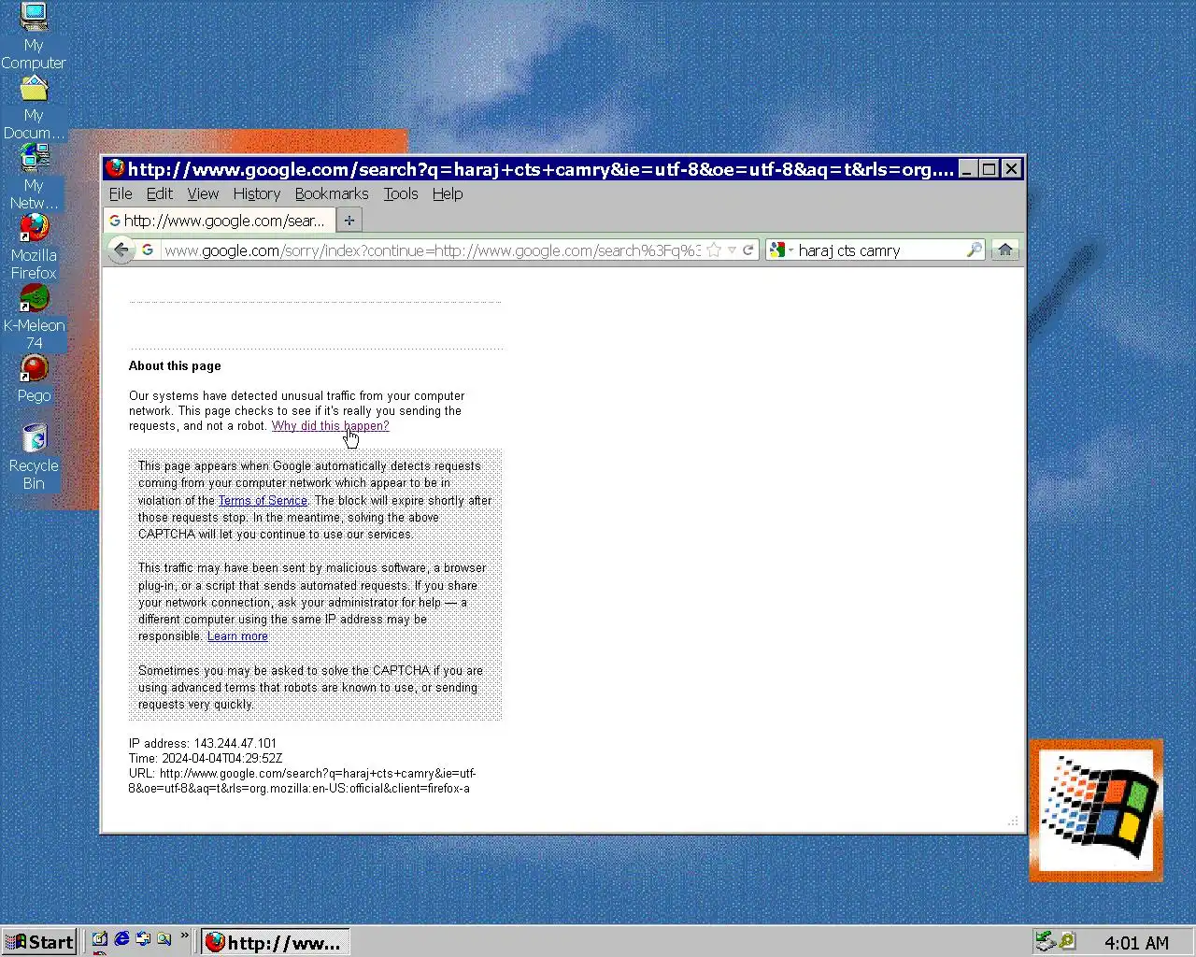Image resolution: width=1196 pixels, height=957 pixels.
Task: Select the Pego desktop shortcut
Action: tap(34, 379)
